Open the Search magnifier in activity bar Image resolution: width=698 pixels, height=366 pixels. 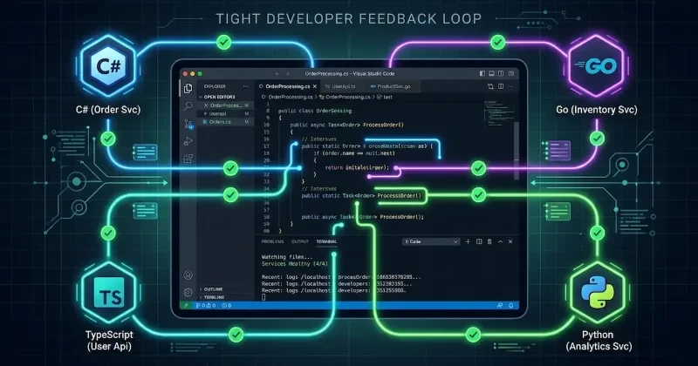tap(188, 105)
